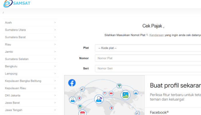Open the Buat profil sekarang ad heading
The height and width of the screenshot is (115, 201).
click(x=175, y=85)
